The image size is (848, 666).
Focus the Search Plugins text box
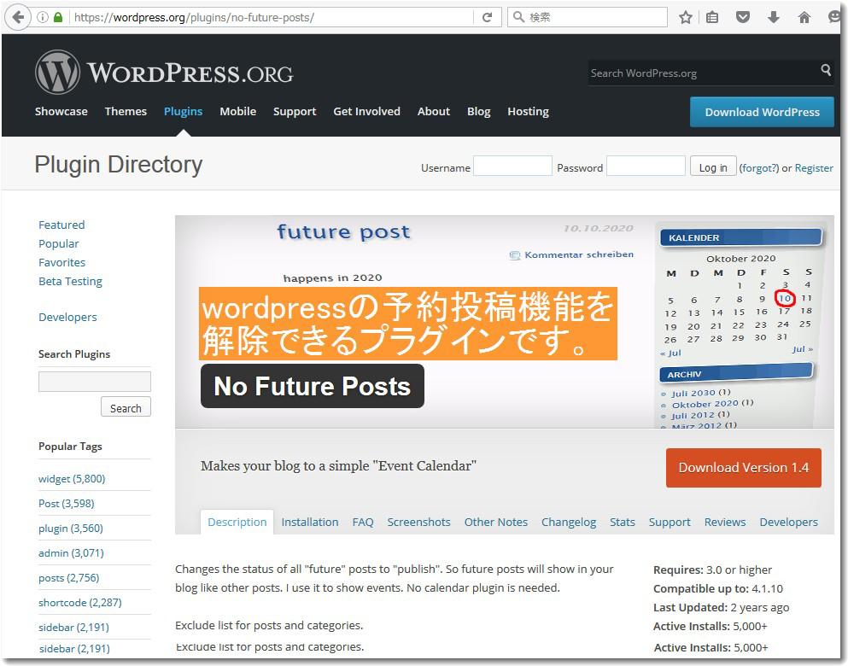(x=95, y=381)
